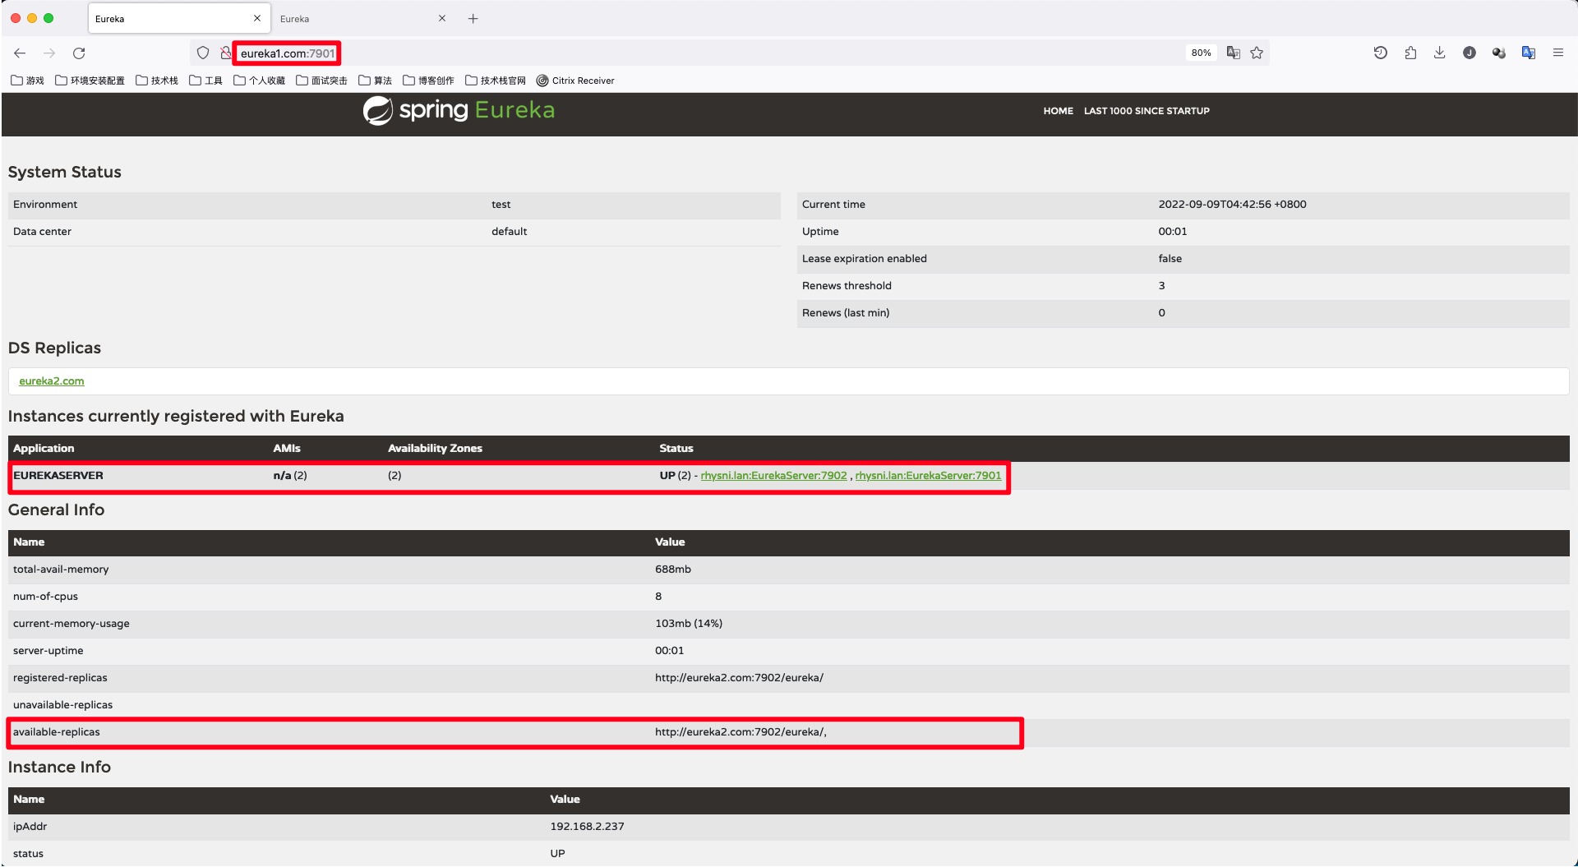Open the 博客创作 bookmarks folder
Screen dimensions: 1578x867
429,81
